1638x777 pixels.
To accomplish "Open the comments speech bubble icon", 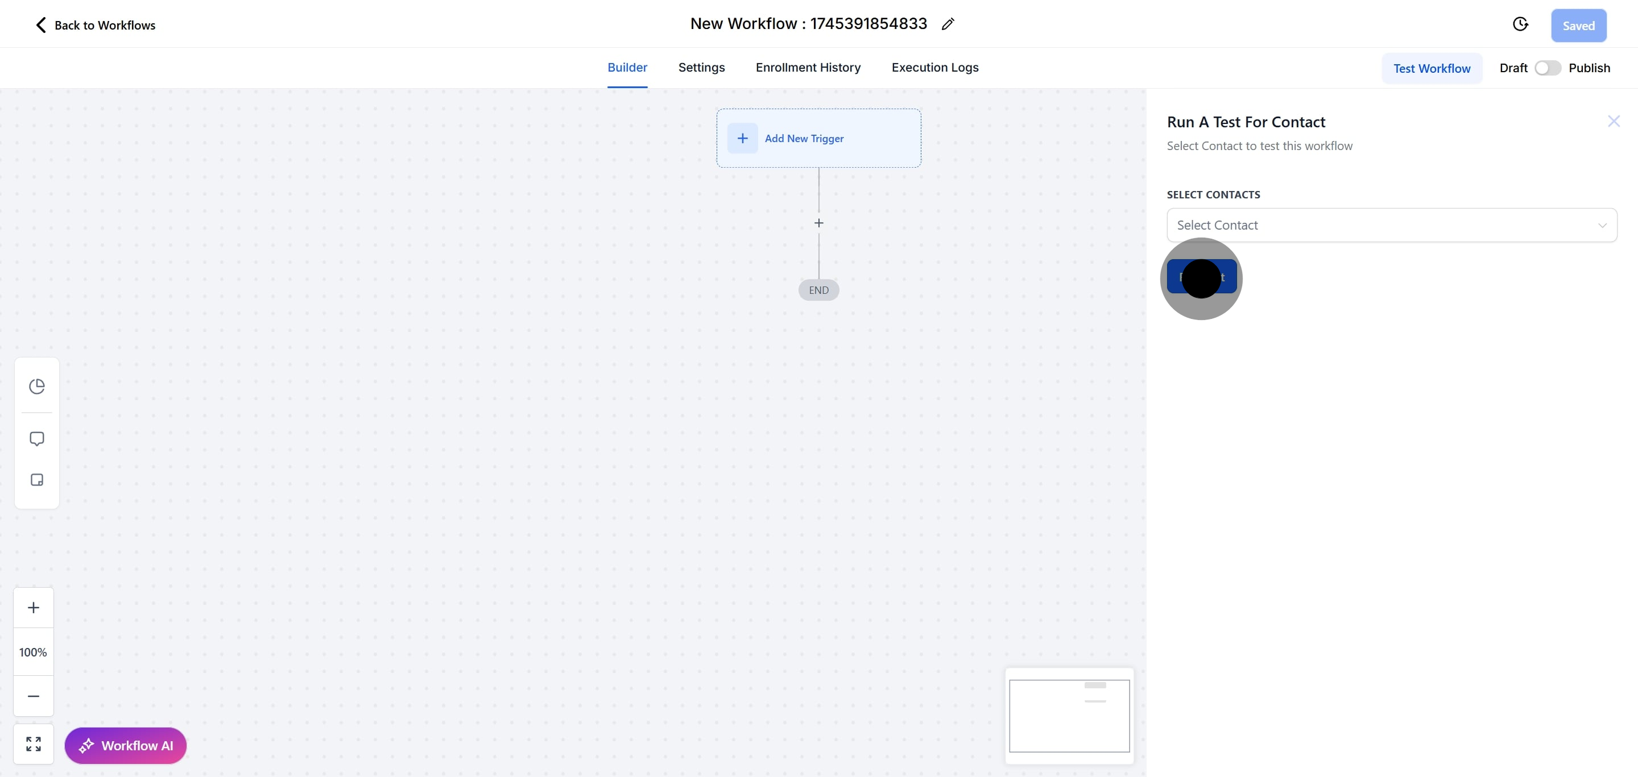I will click(37, 439).
